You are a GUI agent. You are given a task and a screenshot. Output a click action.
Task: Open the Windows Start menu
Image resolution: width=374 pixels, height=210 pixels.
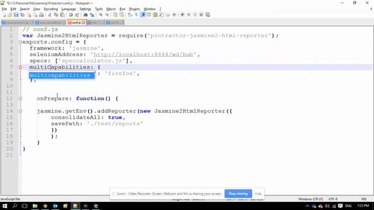point(5,206)
